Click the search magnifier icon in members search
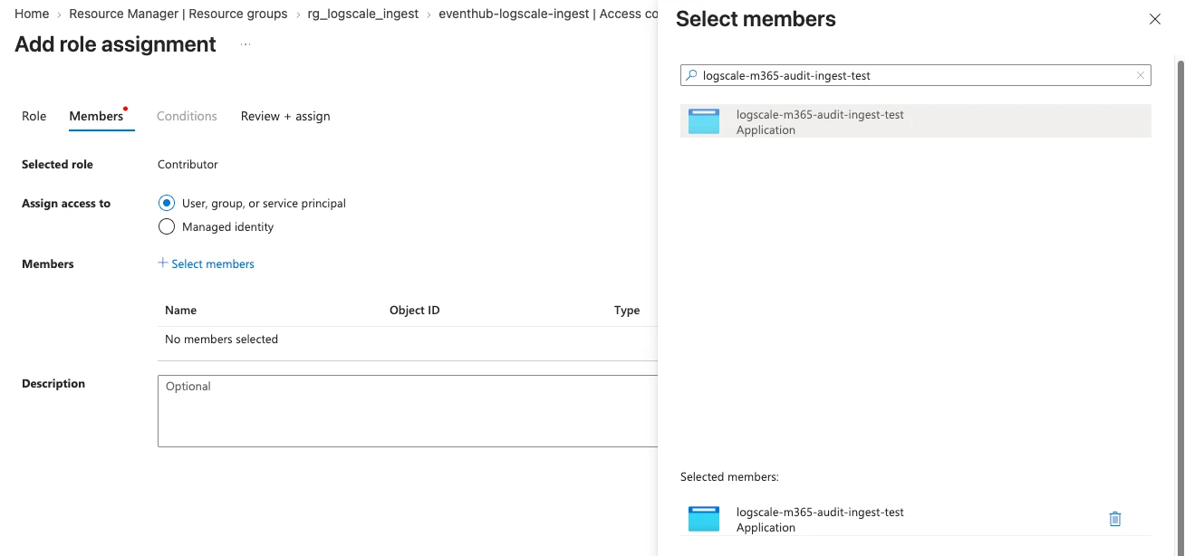Viewport: 1185px width, 556px height. click(x=691, y=75)
